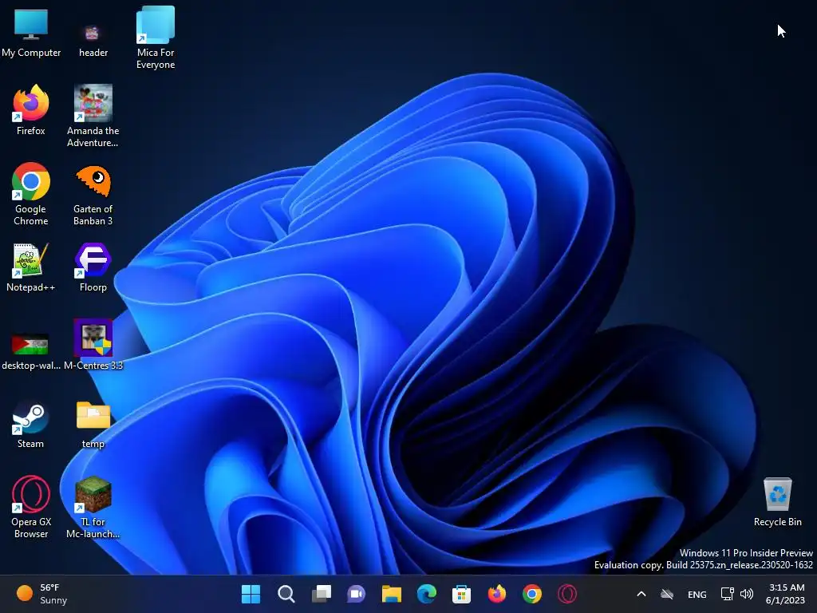The height and width of the screenshot is (613, 817).
Task: Open Microsoft Store from taskbar
Action: (x=462, y=594)
